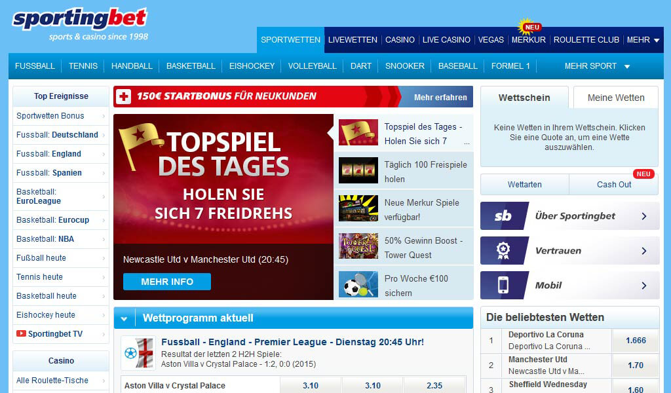Click the MEHR INFO button
This screenshot has height=393, width=671.
(167, 282)
